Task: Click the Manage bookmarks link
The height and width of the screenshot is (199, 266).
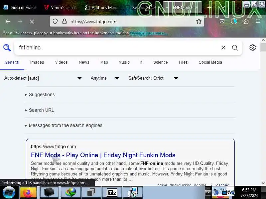Action: point(148,33)
